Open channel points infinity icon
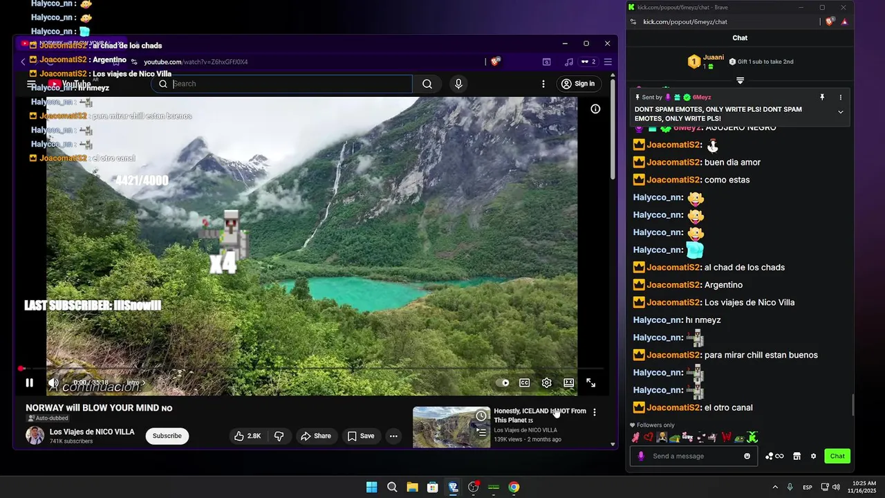The width and height of the screenshot is (885, 498). tap(774, 456)
